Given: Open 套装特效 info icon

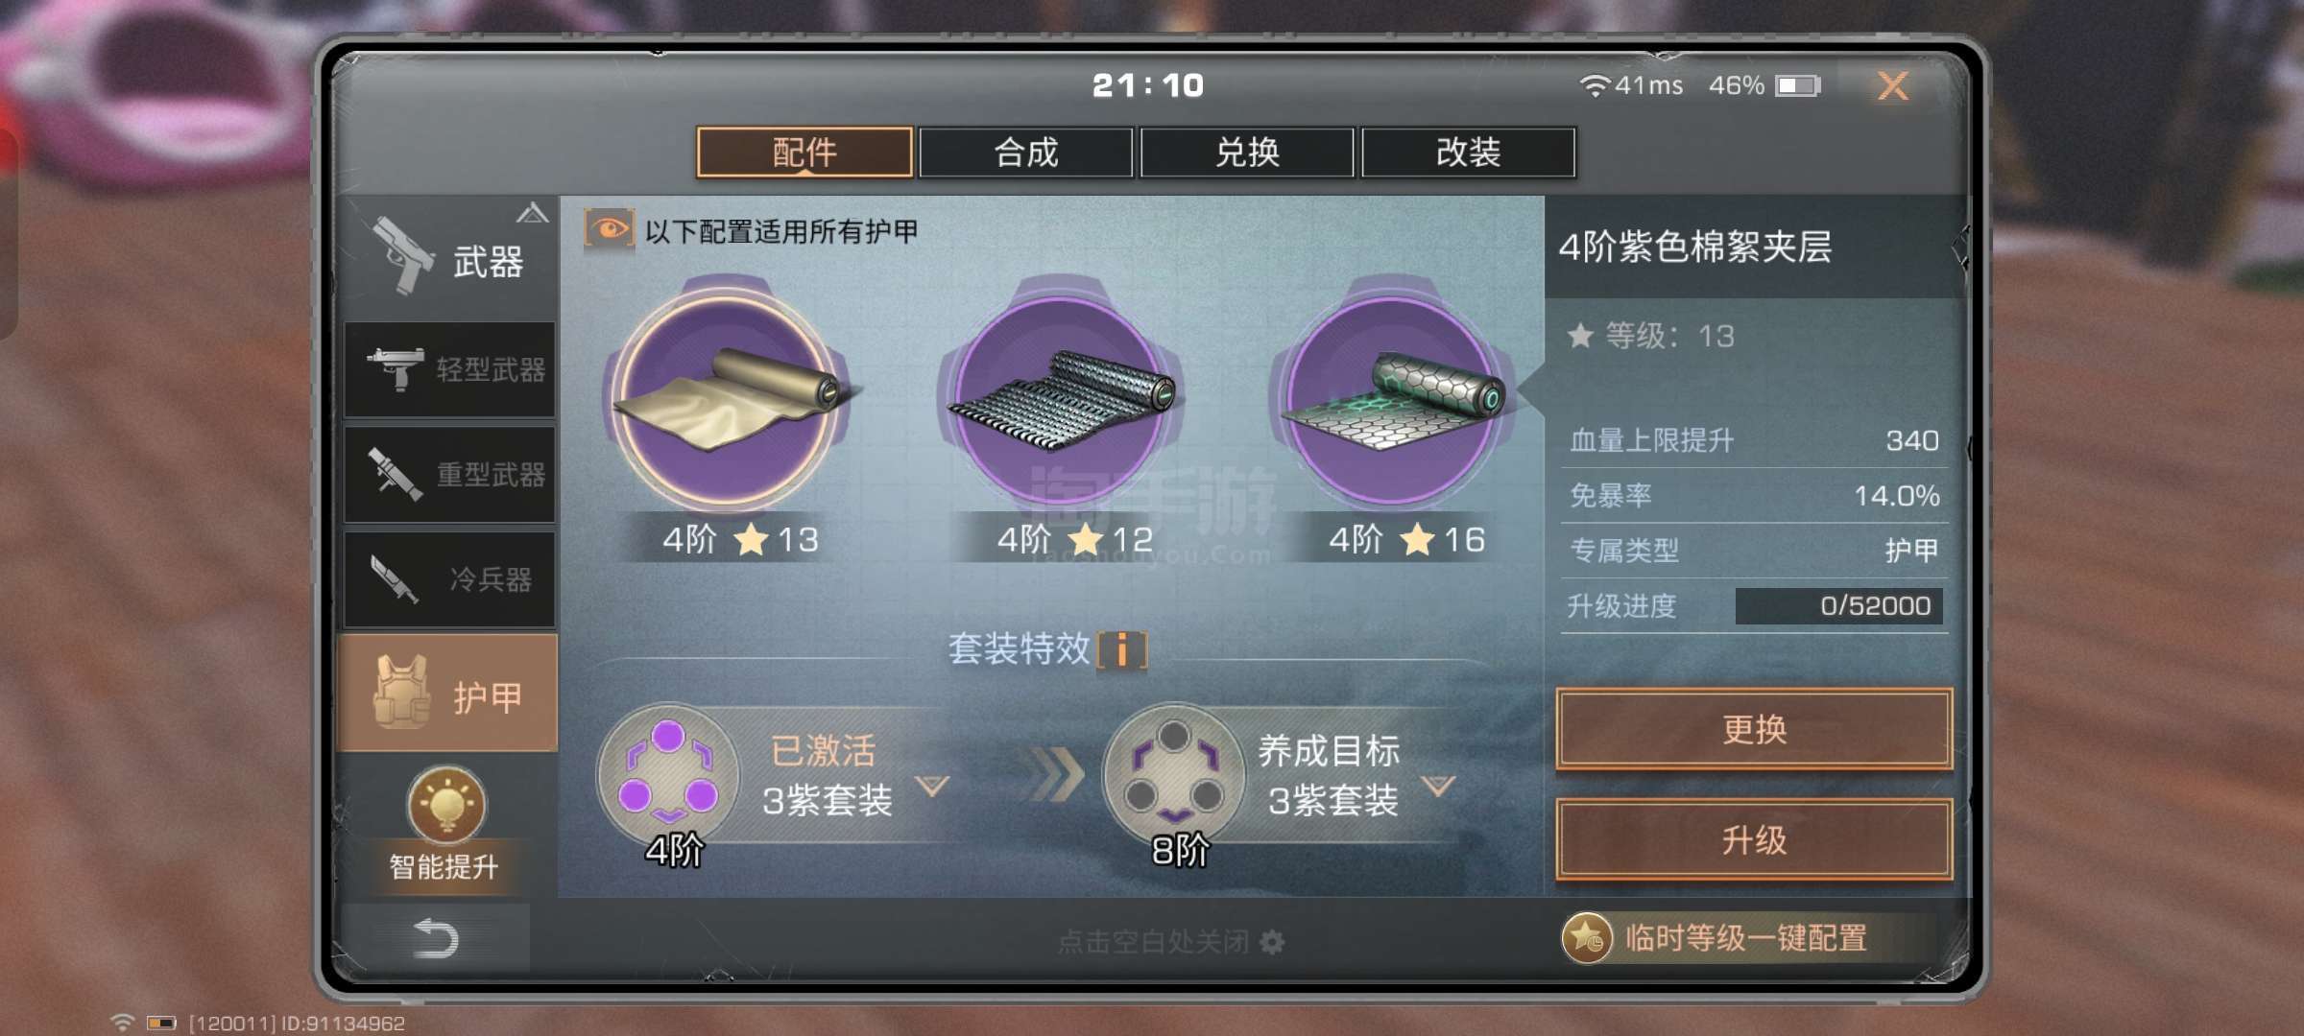Looking at the screenshot, I should [x=1121, y=649].
